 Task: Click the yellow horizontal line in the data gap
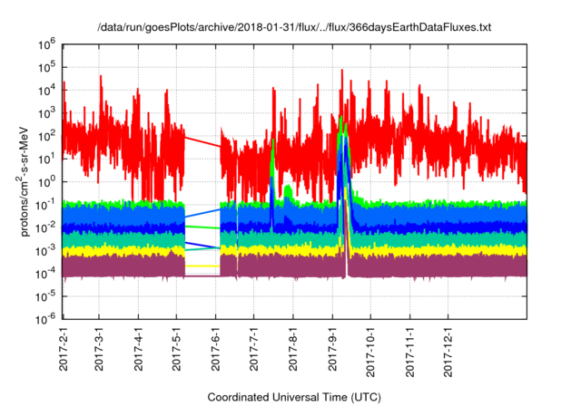tap(202, 266)
